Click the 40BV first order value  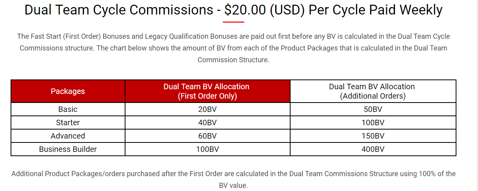pos(207,123)
